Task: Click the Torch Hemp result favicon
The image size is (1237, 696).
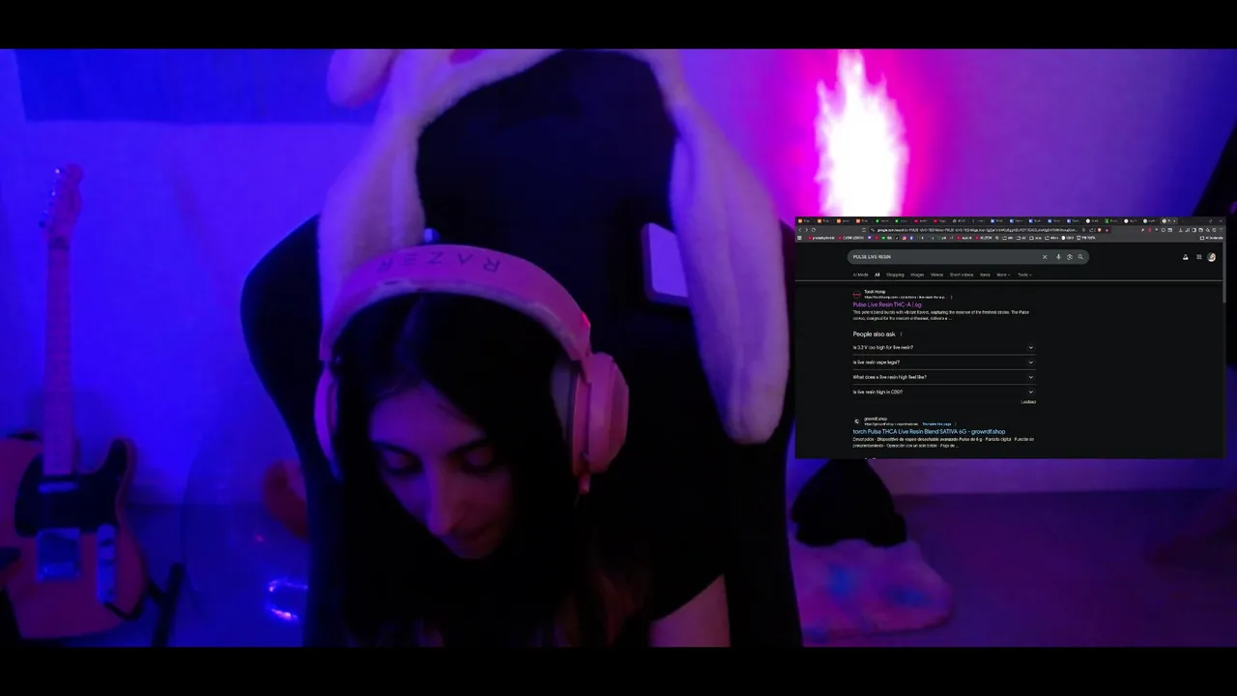Action: (857, 295)
